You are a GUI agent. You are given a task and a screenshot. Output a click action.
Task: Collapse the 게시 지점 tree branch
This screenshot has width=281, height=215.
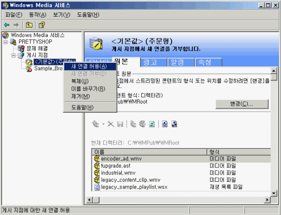pyautogui.click(x=13, y=56)
